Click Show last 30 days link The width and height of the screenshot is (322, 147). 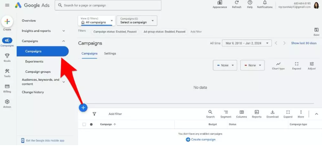pos(304,43)
